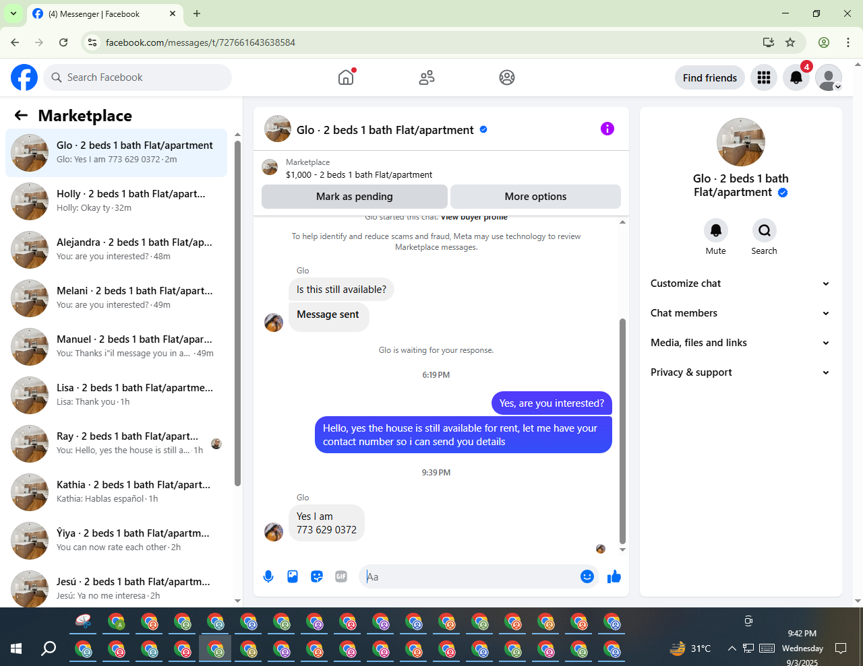Focus the Aa message input box
The image size is (863, 666).
tap(470, 576)
